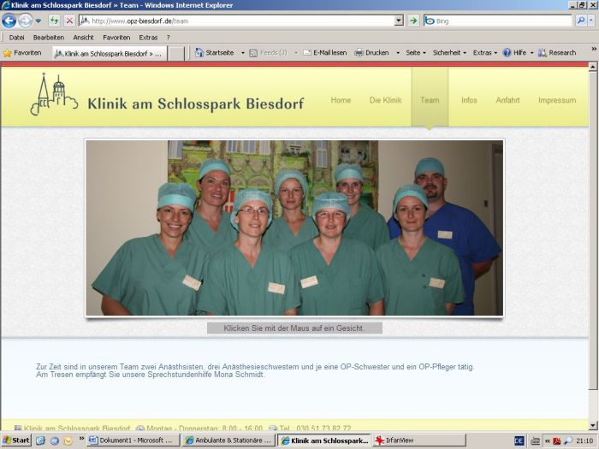
Task: Click the Windows Start button
Action: coord(16,440)
